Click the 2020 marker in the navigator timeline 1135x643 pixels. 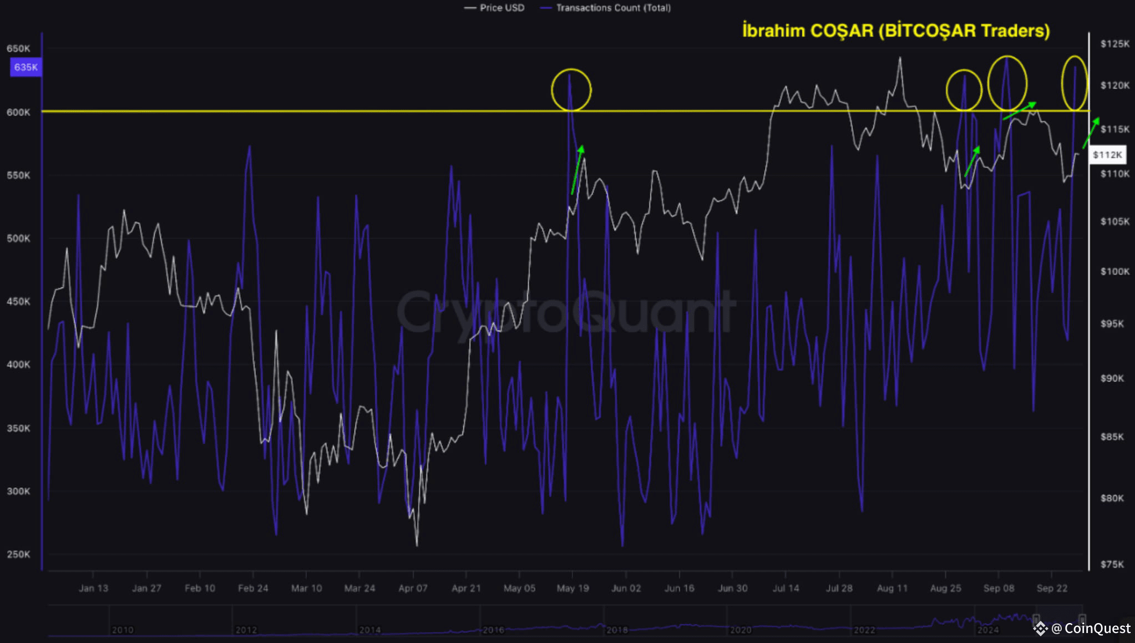pyautogui.click(x=740, y=630)
